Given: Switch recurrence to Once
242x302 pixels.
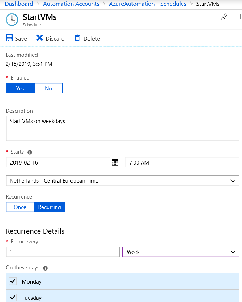Looking at the screenshot, I should [x=20, y=207].
